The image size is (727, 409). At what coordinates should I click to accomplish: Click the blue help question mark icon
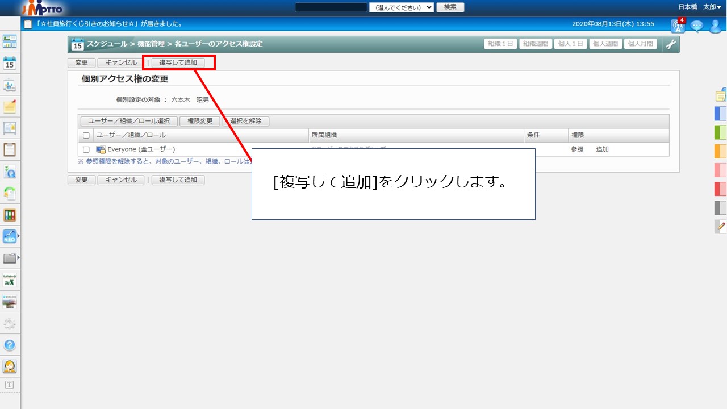(x=10, y=345)
